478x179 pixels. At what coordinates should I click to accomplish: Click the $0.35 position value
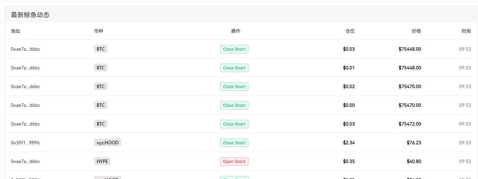click(x=349, y=161)
